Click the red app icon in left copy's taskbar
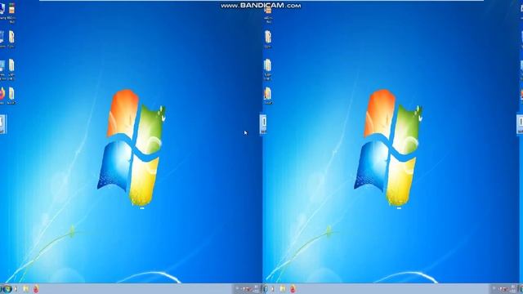This screenshot has width=523, height=294. pos(36,289)
